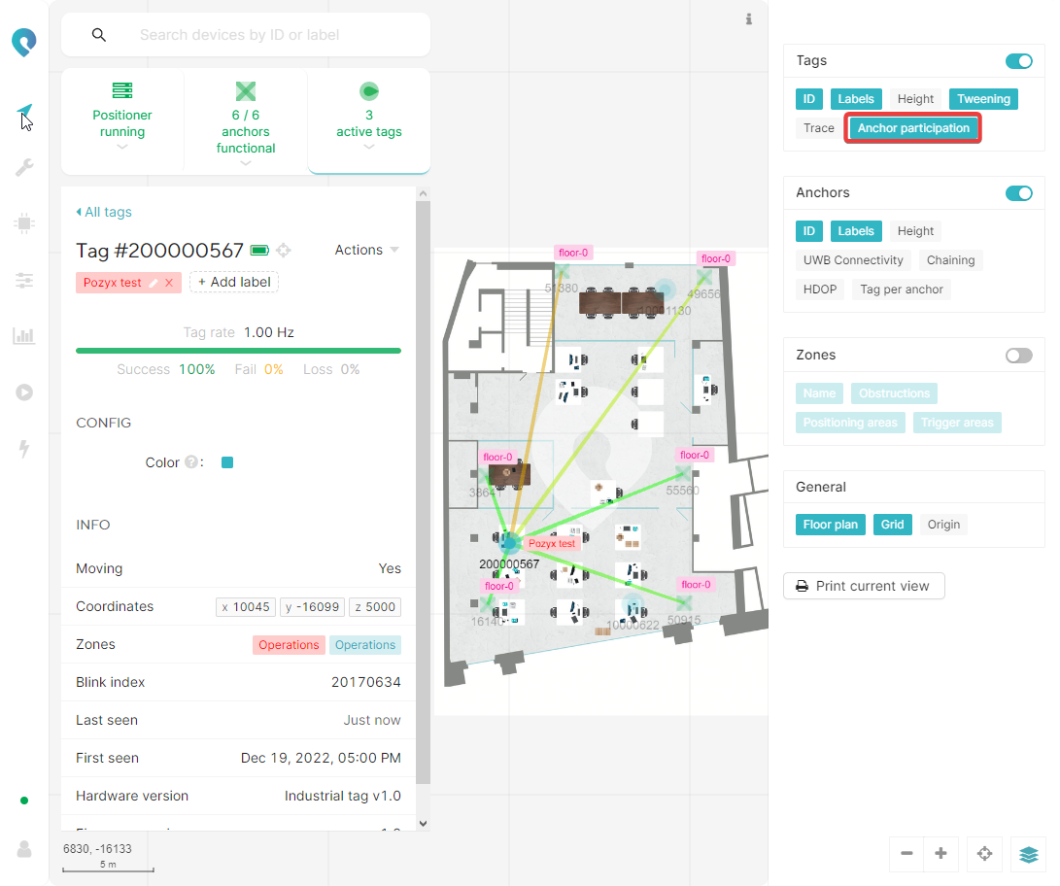Click the chip devices icon in sidebar
The image size is (1060, 886).
pos(24,223)
